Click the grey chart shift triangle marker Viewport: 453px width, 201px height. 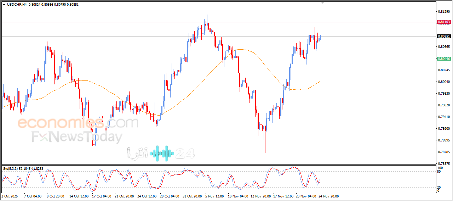pos(322,2)
